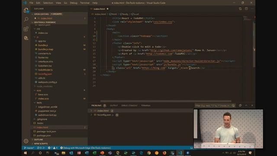This screenshot has width=277, height=156.
Task: Switch to the Terminal panel tab
Action: pos(146,106)
